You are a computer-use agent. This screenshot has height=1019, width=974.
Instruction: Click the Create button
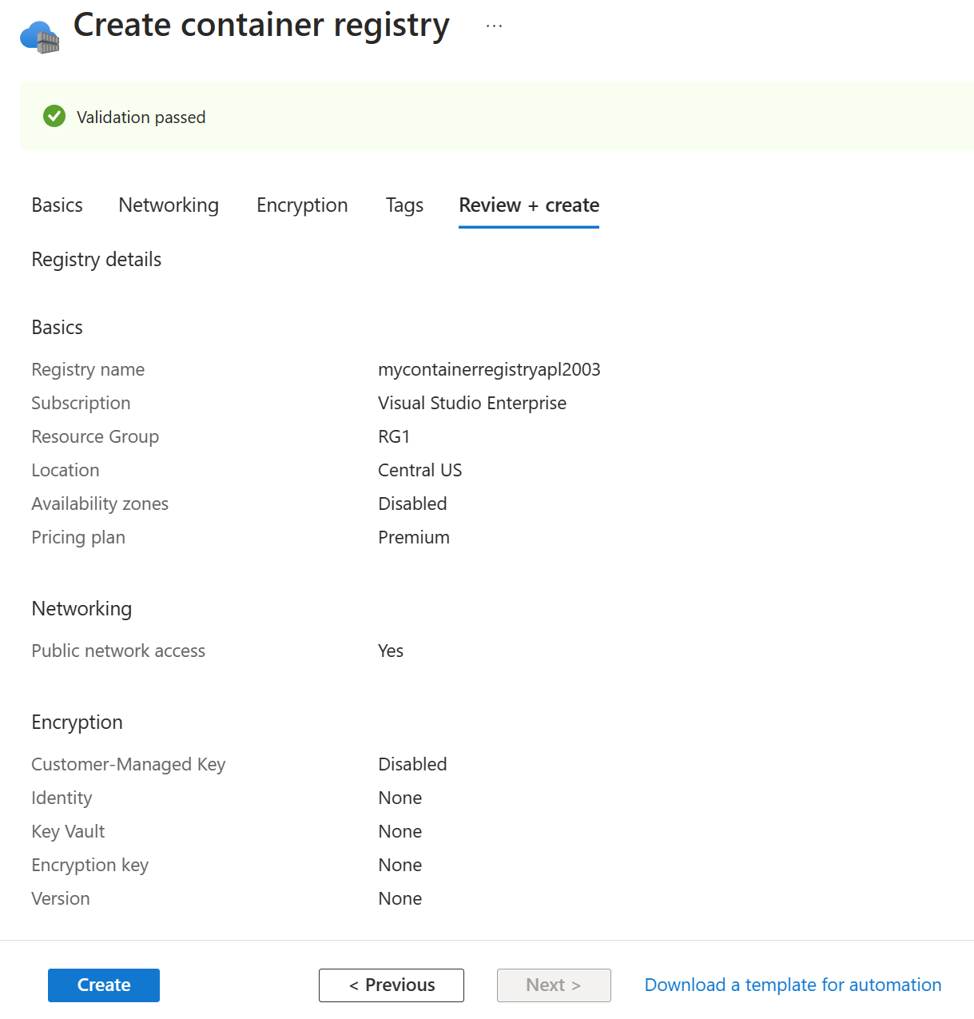[x=103, y=985]
